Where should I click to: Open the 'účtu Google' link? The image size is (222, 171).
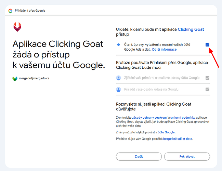(166, 132)
